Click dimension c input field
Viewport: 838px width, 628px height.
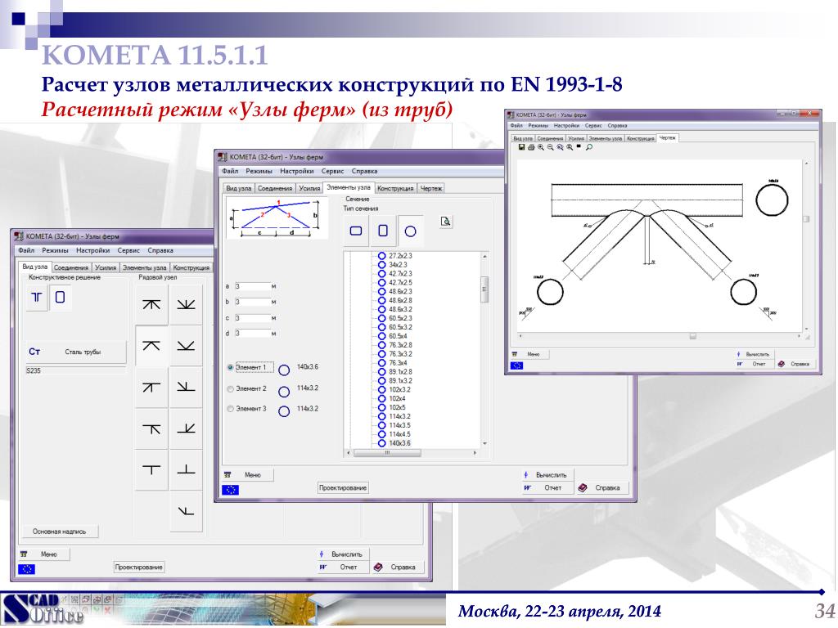point(252,318)
